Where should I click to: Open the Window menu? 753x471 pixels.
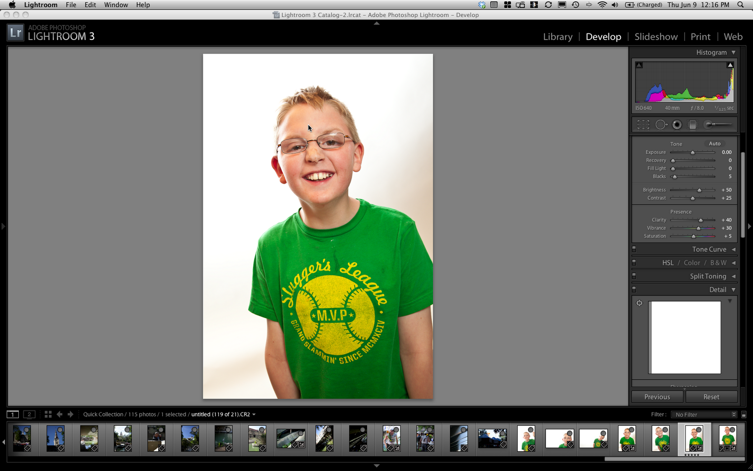(x=116, y=5)
